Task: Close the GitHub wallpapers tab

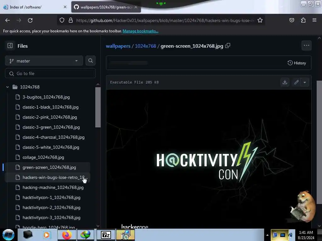Action: pyautogui.click(x=136, y=7)
